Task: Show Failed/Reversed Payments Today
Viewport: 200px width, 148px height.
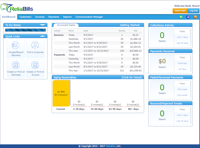Action: tap(182, 84)
